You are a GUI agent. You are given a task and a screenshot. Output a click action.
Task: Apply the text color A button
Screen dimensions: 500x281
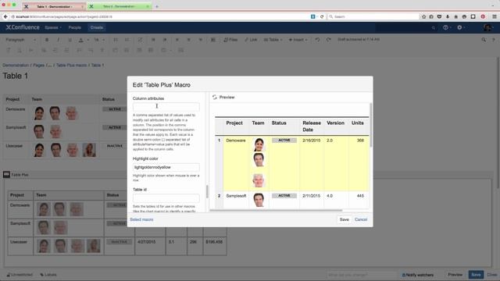[x=81, y=40]
